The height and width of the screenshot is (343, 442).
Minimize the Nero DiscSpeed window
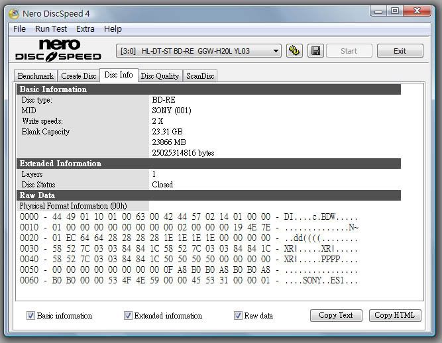[x=378, y=11]
